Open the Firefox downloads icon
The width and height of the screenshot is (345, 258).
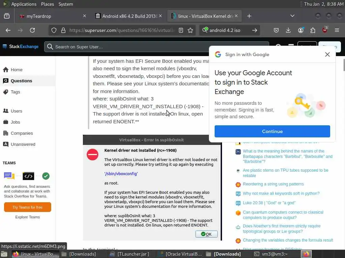coord(288,30)
